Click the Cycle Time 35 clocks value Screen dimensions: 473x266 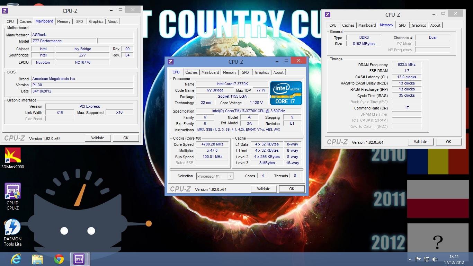click(407, 96)
